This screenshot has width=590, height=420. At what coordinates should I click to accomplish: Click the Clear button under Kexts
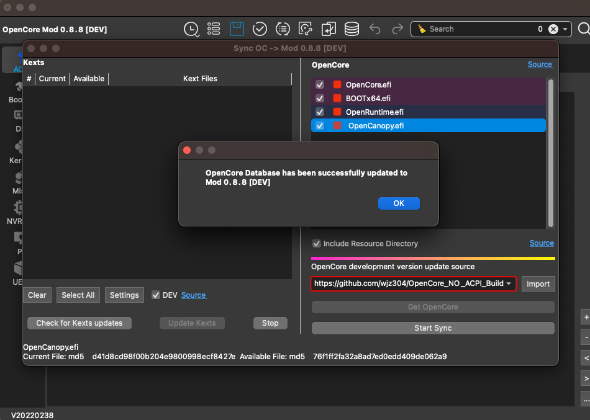coord(37,295)
